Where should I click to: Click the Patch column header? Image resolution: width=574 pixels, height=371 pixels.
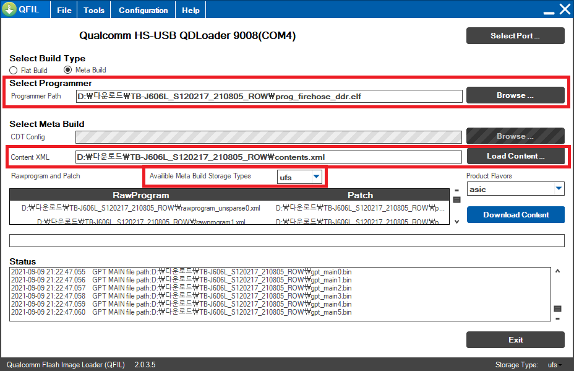pyautogui.click(x=360, y=195)
